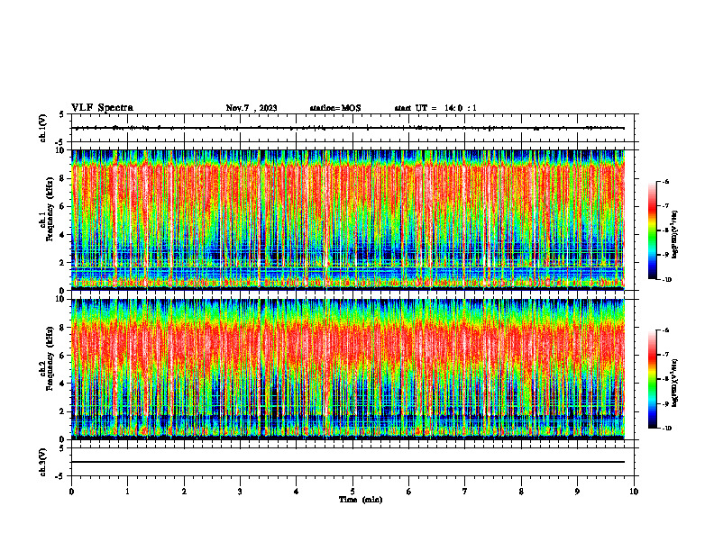
Task: Click time axis tick label "8"
Action: (521, 492)
